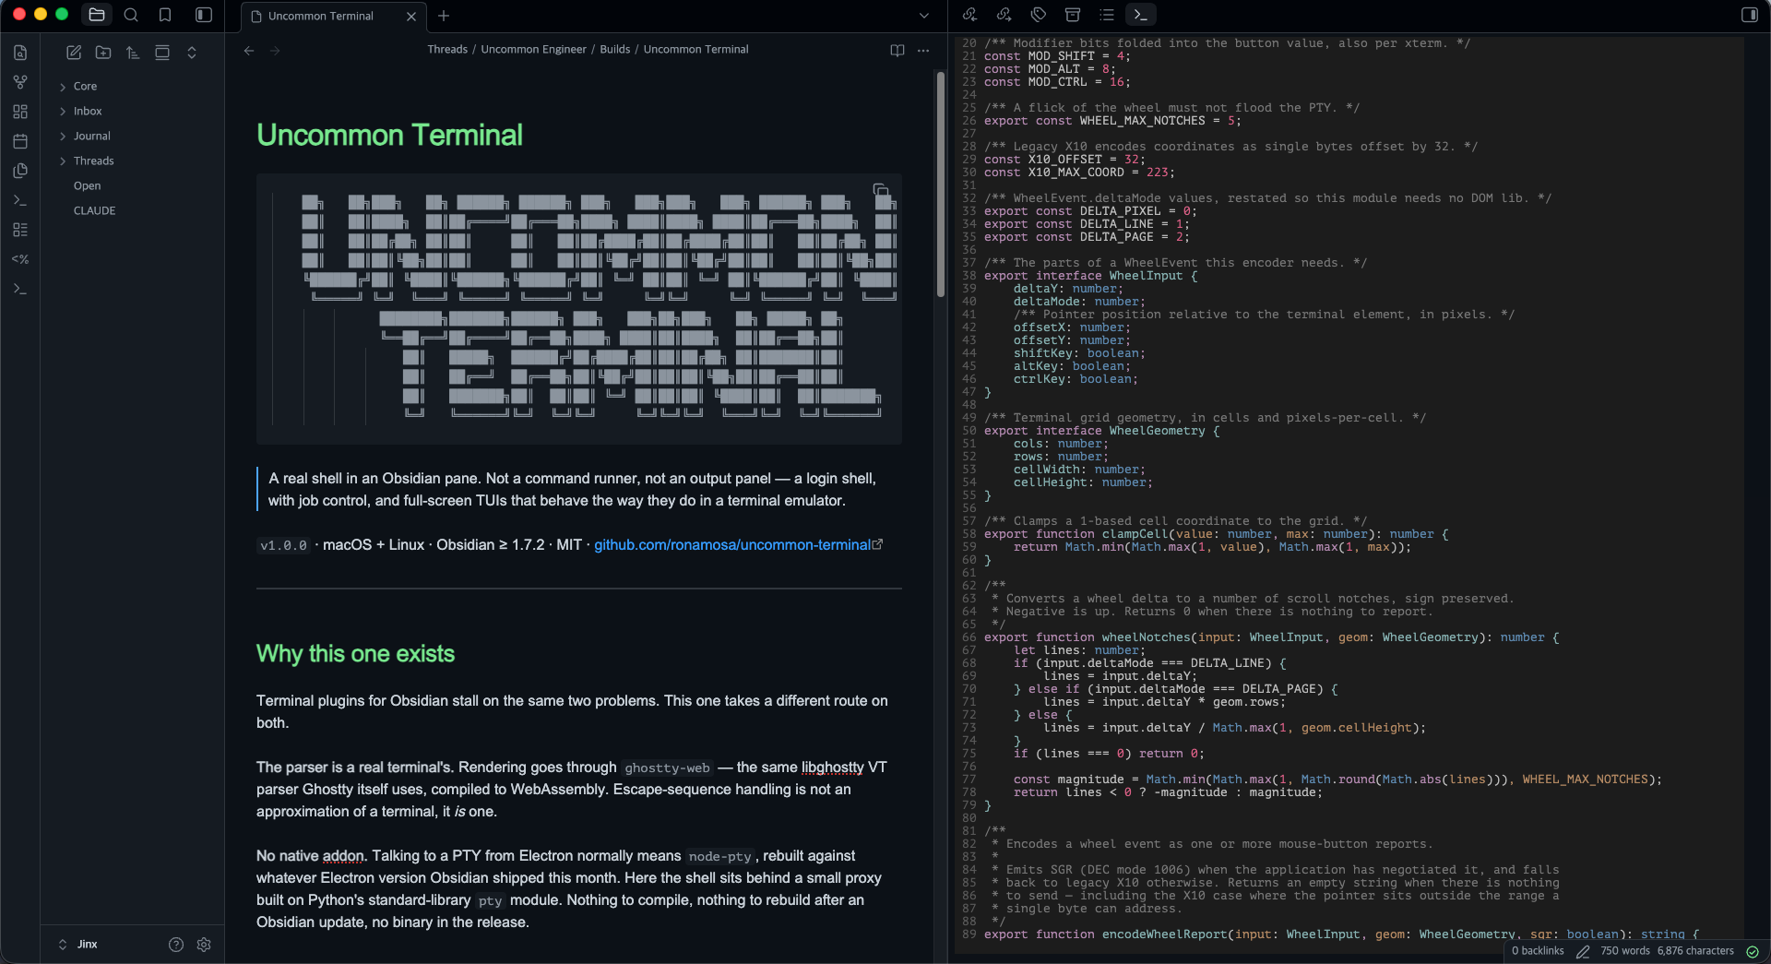
Task: Open settings with the gear icon
Action: [204, 945]
